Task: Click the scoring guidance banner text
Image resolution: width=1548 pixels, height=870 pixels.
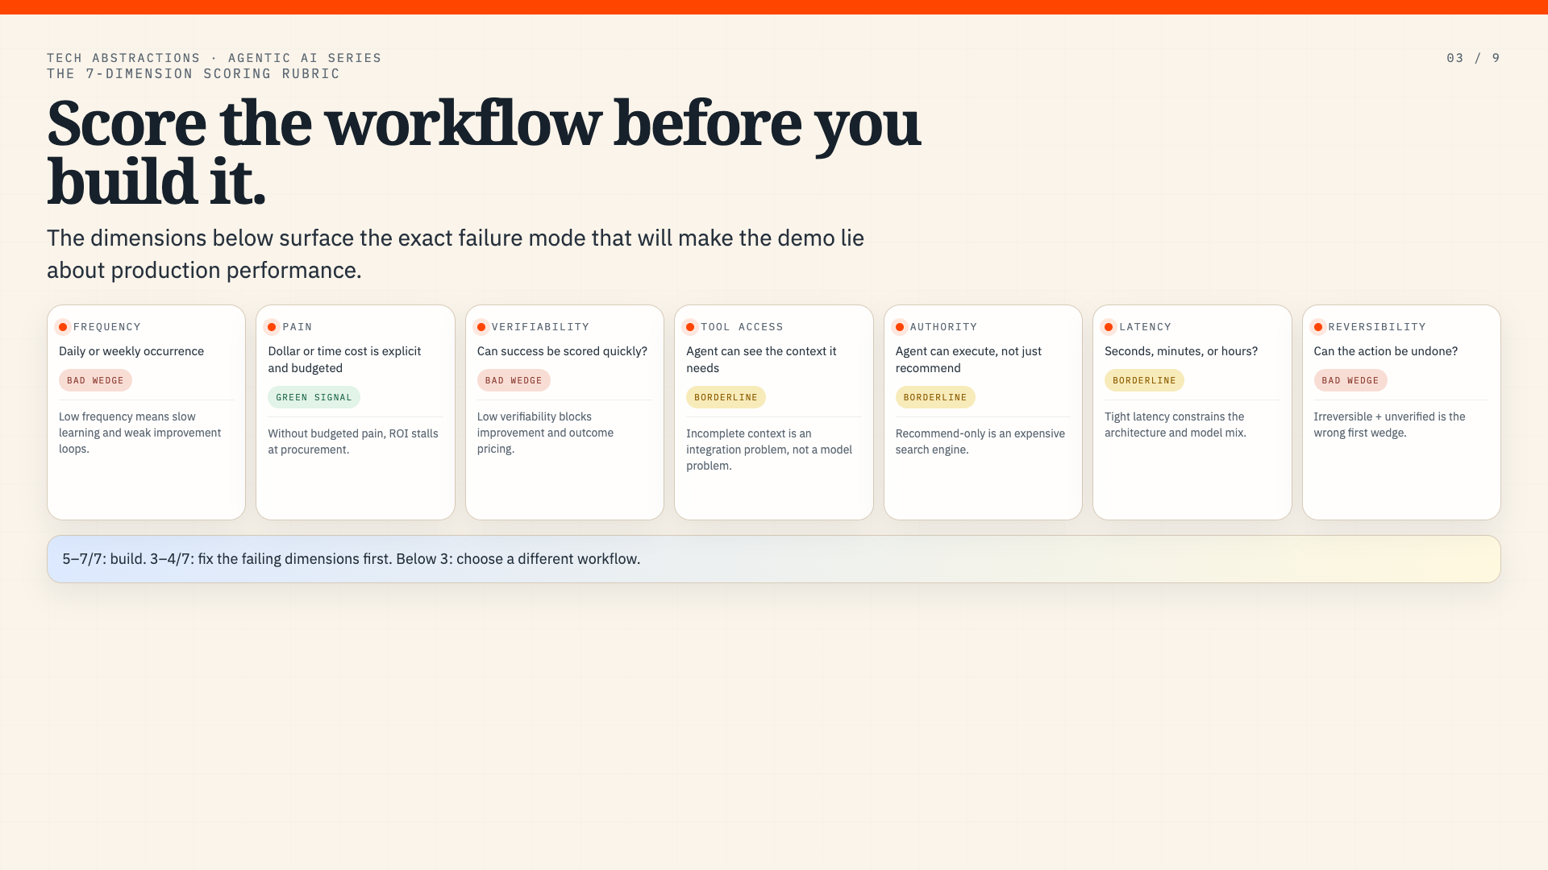Action: 352,559
